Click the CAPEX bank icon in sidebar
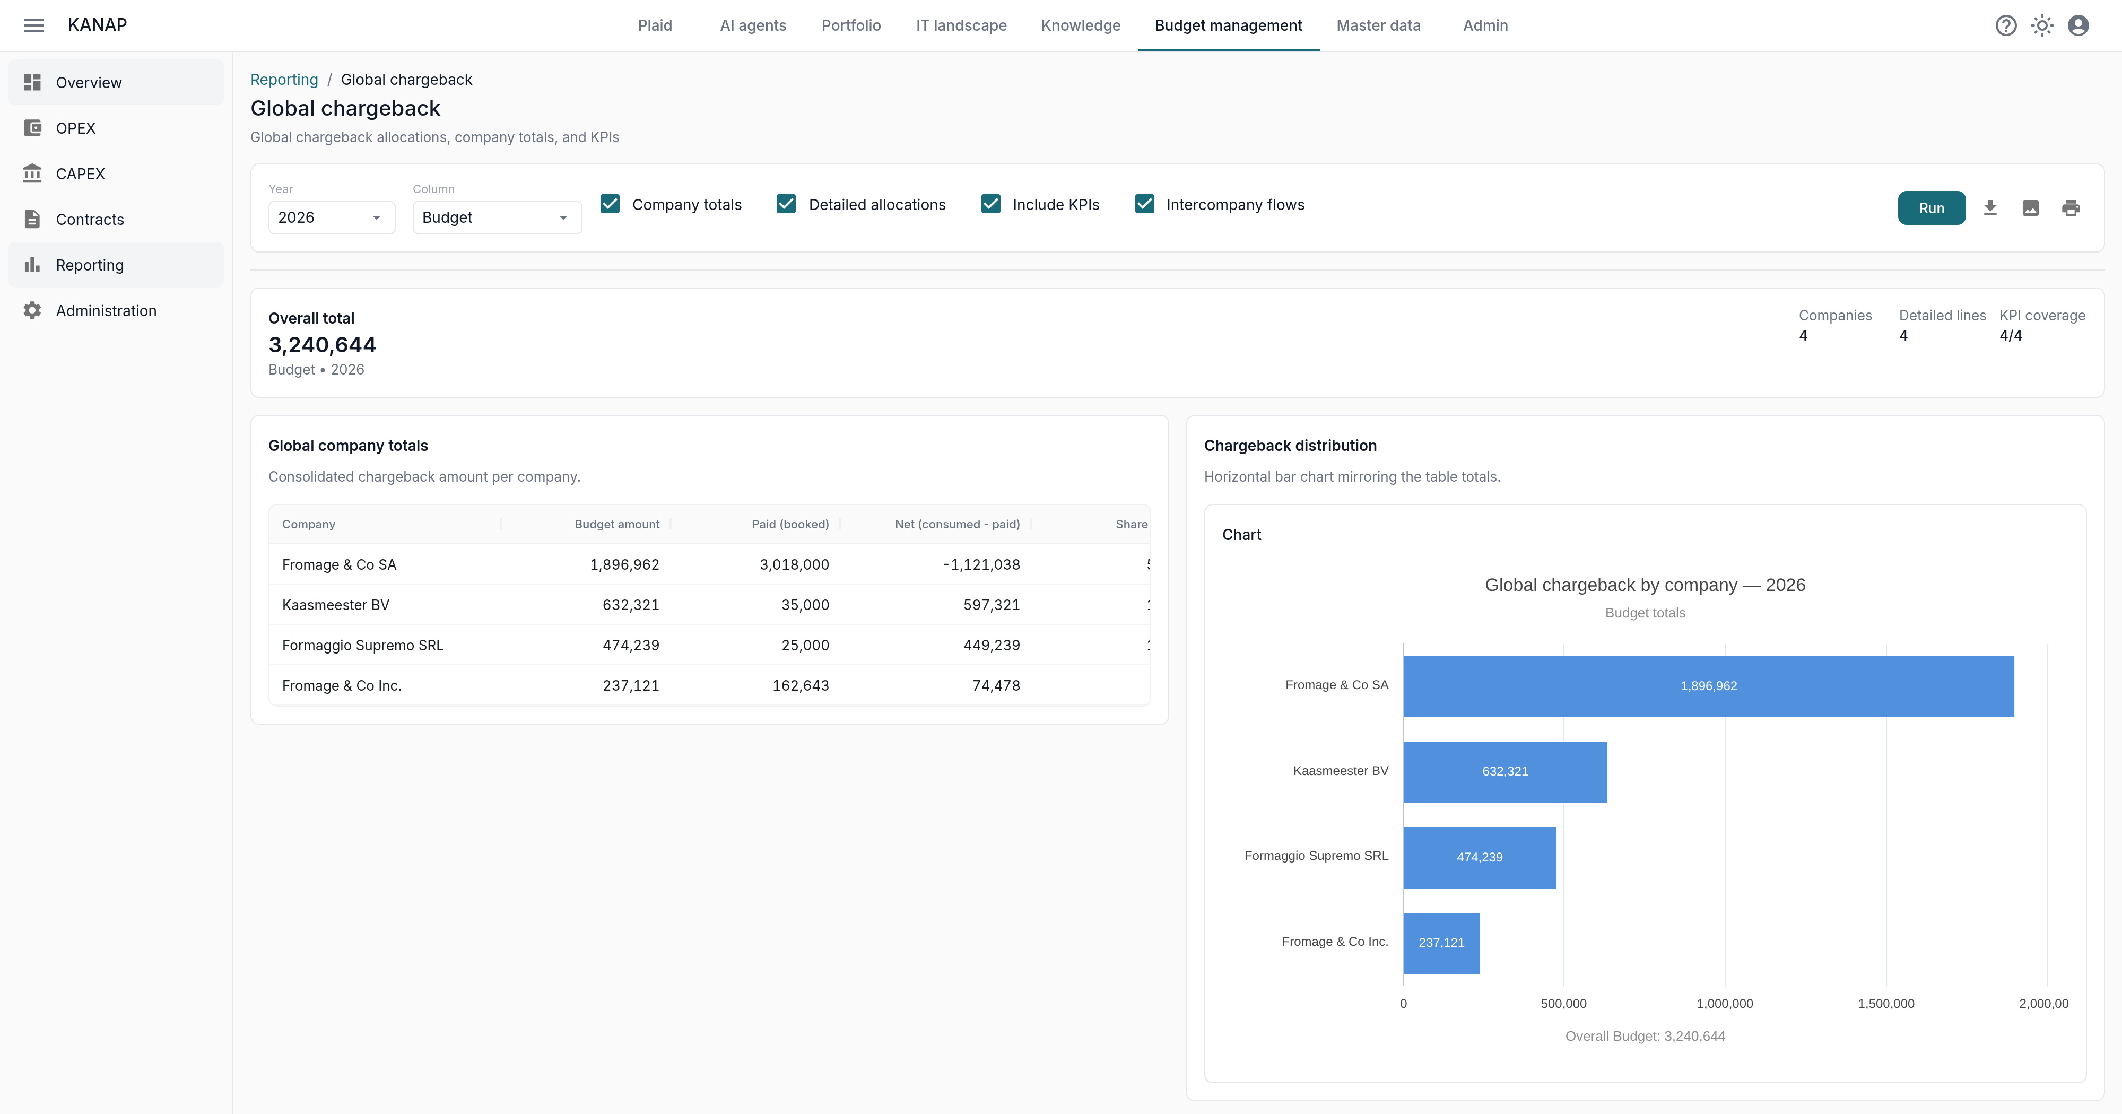The image size is (2122, 1114). pyautogui.click(x=32, y=173)
